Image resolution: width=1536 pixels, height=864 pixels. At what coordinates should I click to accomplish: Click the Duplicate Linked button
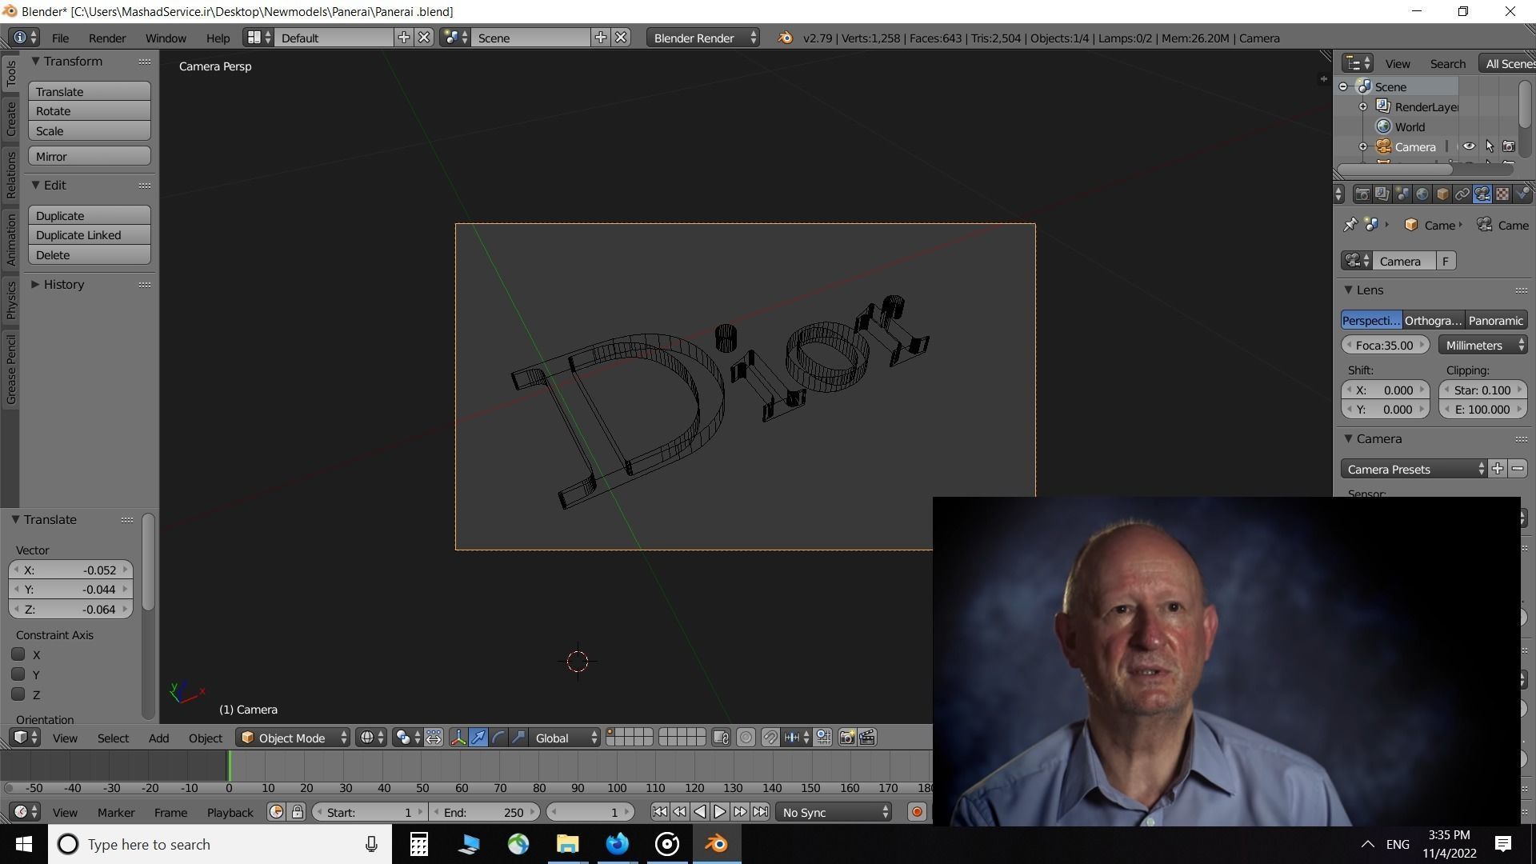(89, 235)
